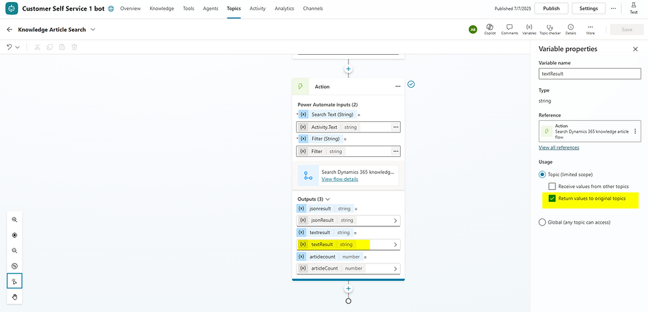The image size is (648, 312).
Task: Click the Variable name input field
Action: pyautogui.click(x=590, y=74)
